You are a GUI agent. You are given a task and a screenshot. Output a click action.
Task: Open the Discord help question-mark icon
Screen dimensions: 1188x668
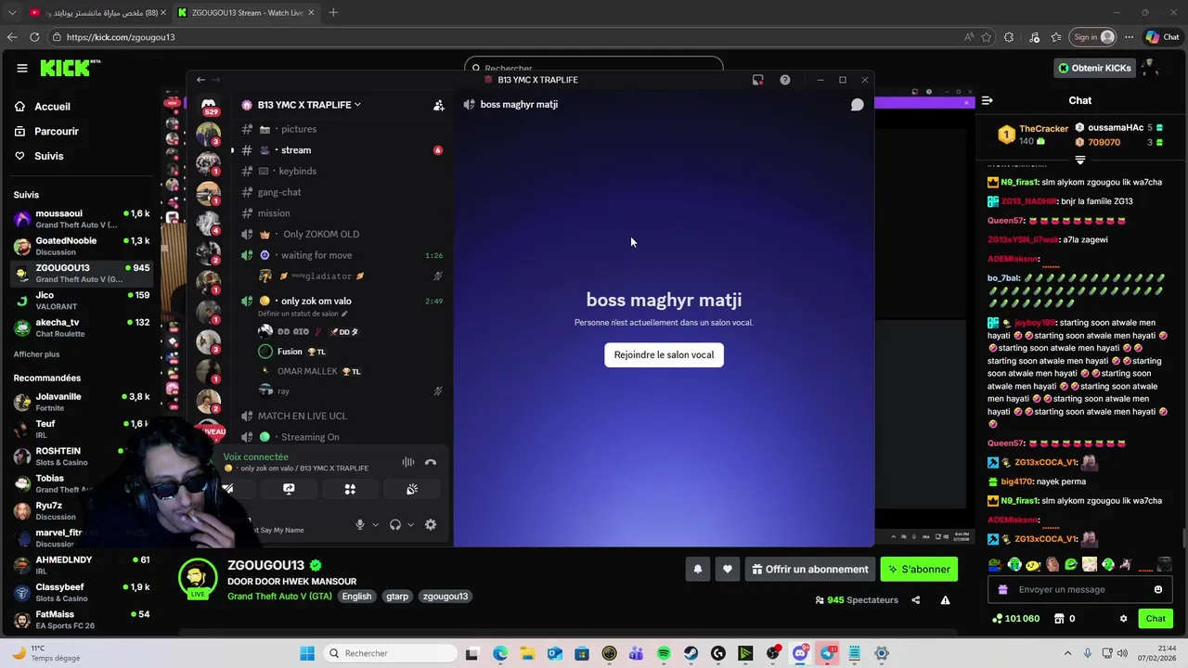[785, 80]
